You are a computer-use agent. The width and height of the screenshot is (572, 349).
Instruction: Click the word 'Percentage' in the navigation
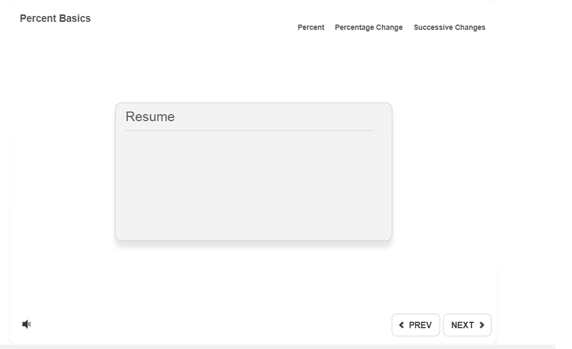(x=354, y=27)
